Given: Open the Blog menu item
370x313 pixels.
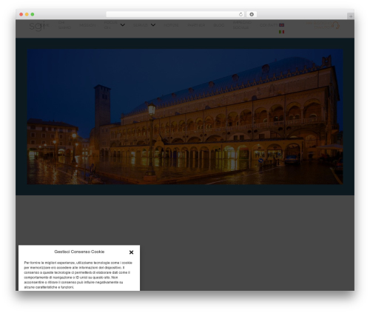Looking at the screenshot, I should pos(219,25).
